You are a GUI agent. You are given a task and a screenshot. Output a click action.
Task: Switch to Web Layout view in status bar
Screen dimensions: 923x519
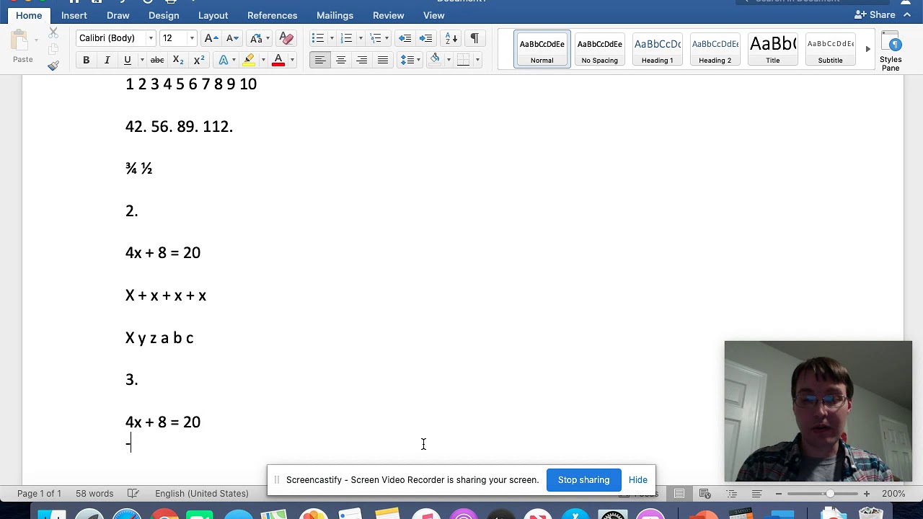pos(705,494)
